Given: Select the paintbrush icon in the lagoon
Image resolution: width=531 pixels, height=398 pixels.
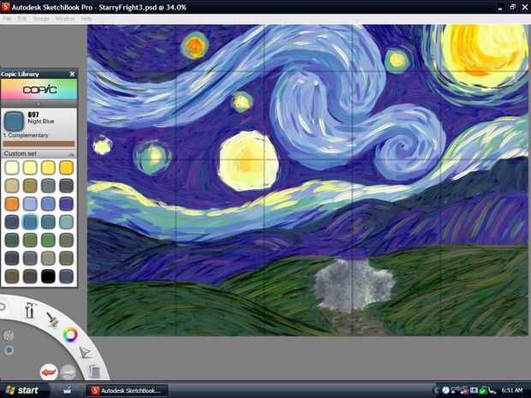Looking at the screenshot, I should pos(52,318).
